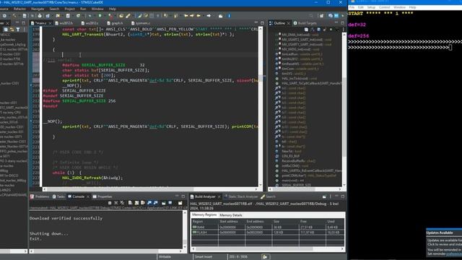Select the FLASH row in Memory Regions

[x=268, y=233]
